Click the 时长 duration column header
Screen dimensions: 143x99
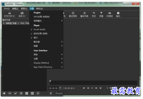23,23
